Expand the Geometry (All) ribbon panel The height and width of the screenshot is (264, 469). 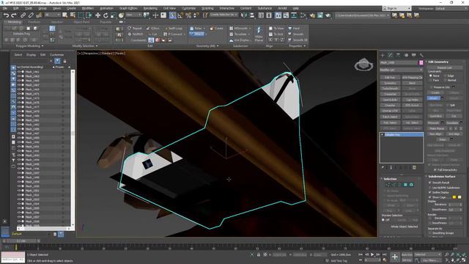(207, 45)
